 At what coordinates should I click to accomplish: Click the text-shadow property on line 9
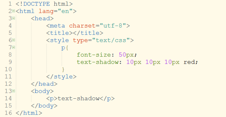(x=98, y=62)
